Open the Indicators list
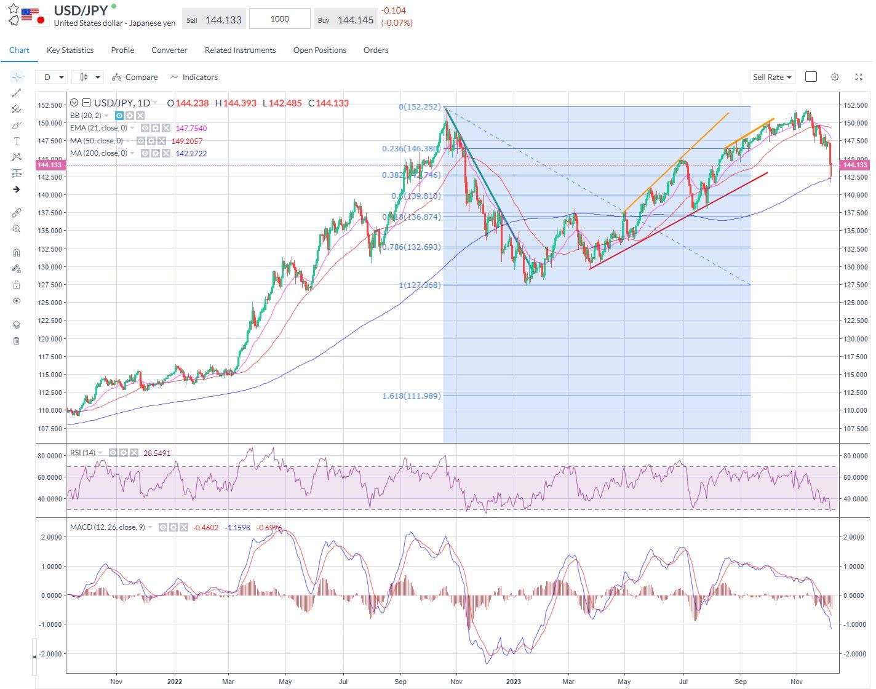876x689 pixels. coord(194,77)
